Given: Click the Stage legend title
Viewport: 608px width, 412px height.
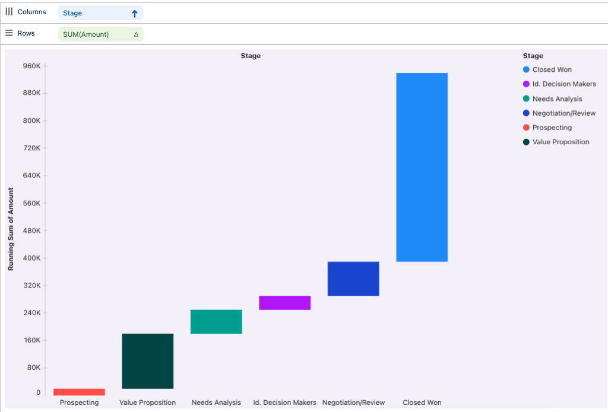Looking at the screenshot, I should [533, 56].
